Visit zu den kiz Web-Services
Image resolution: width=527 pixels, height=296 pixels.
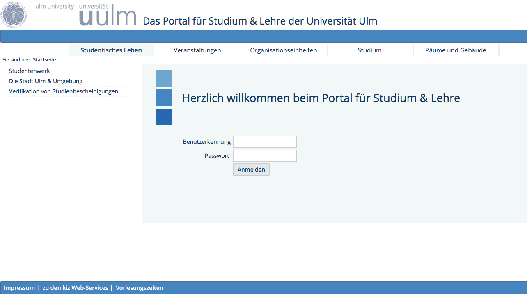tap(76, 287)
